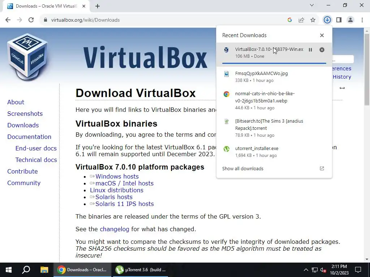Open the About sidebar link
The width and height of the screenshot is (370, 277).
16,102
